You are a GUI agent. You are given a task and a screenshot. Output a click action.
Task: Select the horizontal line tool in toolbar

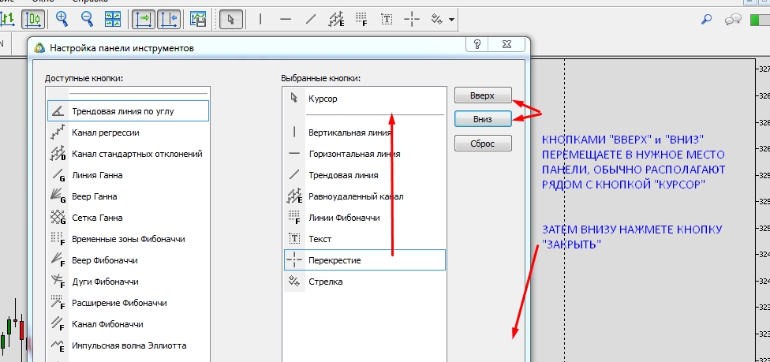[286, 20]
